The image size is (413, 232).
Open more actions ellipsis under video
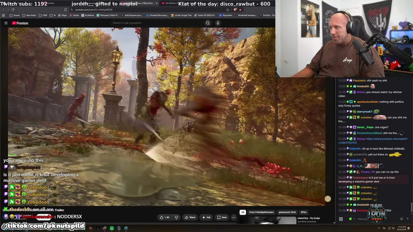click(234, 217)
